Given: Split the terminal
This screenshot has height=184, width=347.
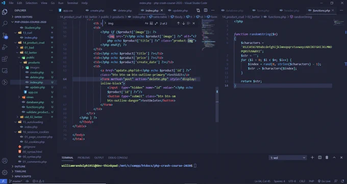Looking at the screenshot, I should click(320, 158).
